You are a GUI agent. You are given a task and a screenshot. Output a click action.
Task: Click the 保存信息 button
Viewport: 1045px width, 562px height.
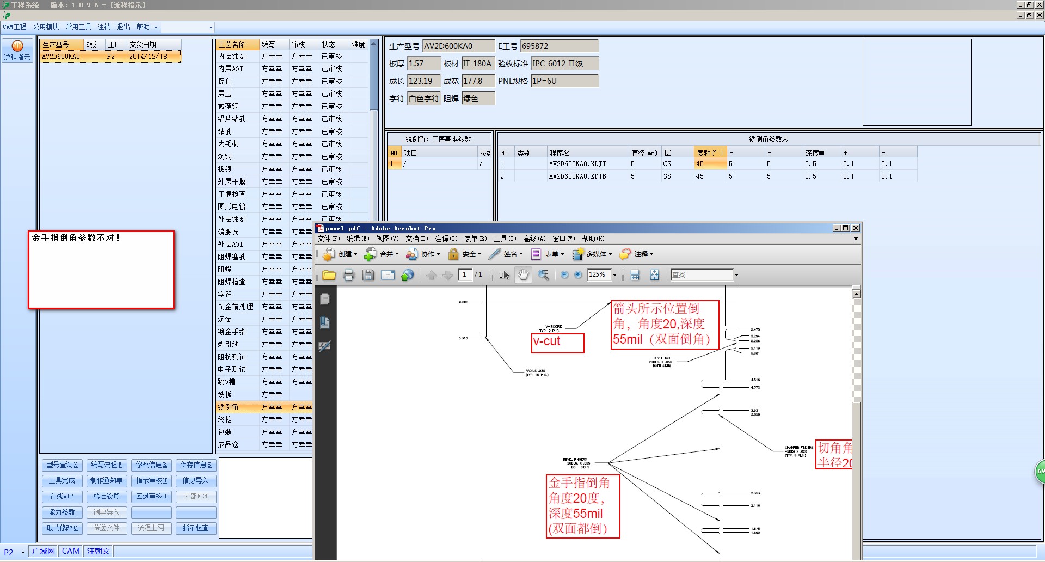point(196,465)
